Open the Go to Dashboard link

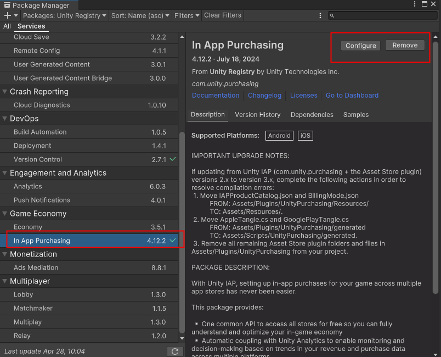pos(352,96)
